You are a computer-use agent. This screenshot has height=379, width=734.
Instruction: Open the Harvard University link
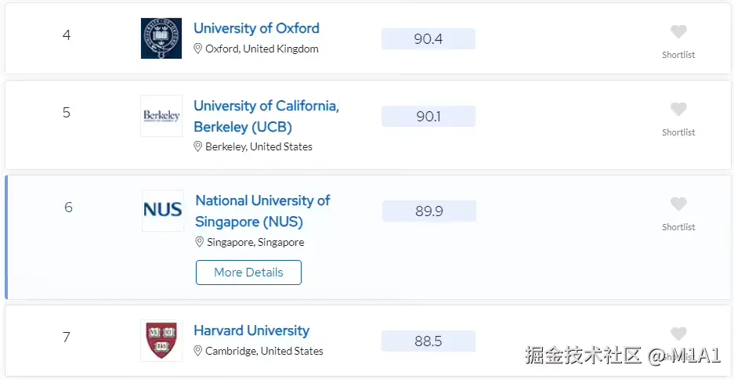tap(251, 330)
